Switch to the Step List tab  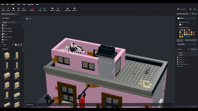click(x=180, y=40)
